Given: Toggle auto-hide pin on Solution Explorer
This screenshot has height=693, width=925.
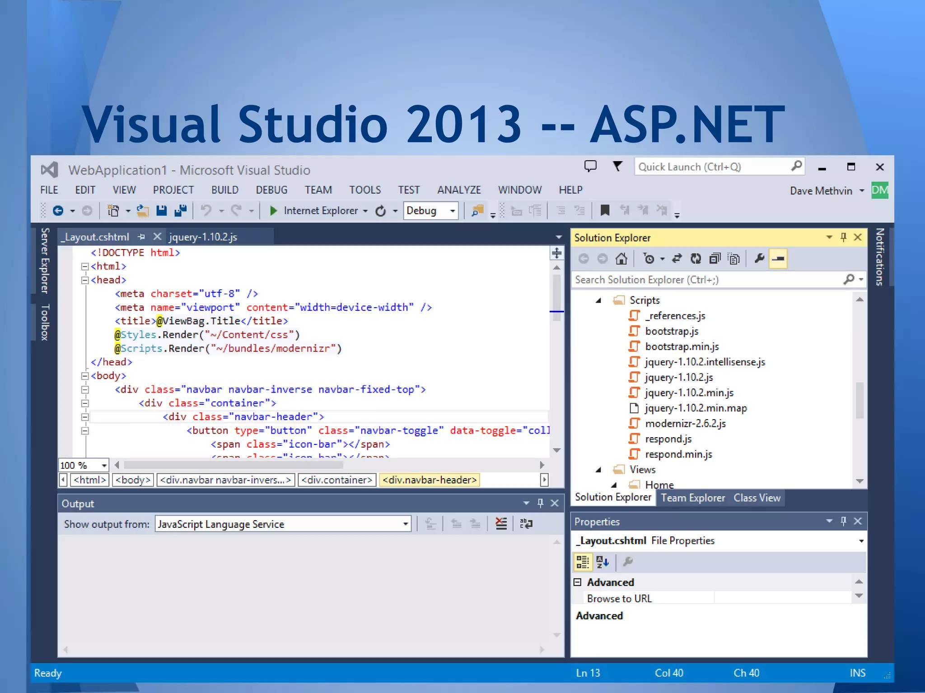Looking at the screenshot, I should click(x=843, y=237).
